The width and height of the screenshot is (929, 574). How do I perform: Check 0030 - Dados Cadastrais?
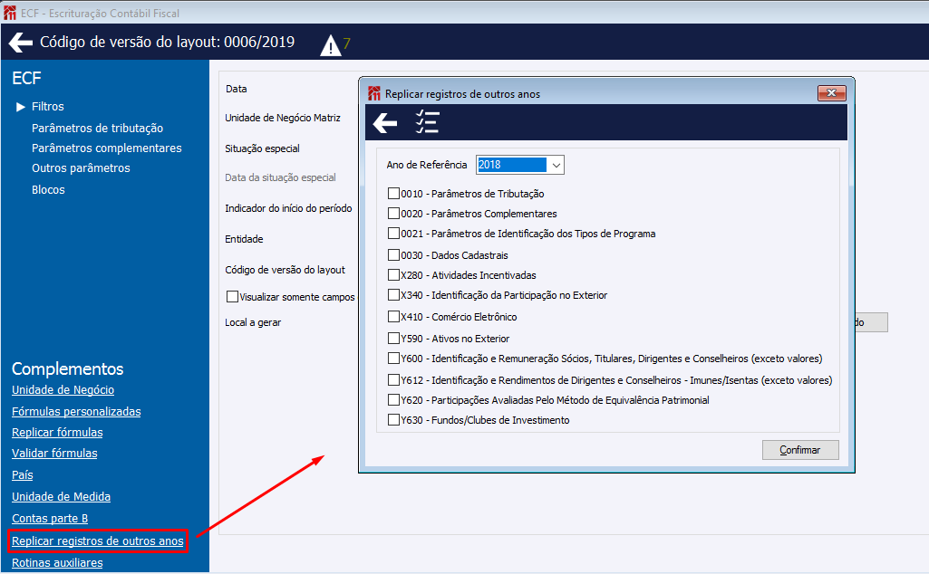coord(393,255)
